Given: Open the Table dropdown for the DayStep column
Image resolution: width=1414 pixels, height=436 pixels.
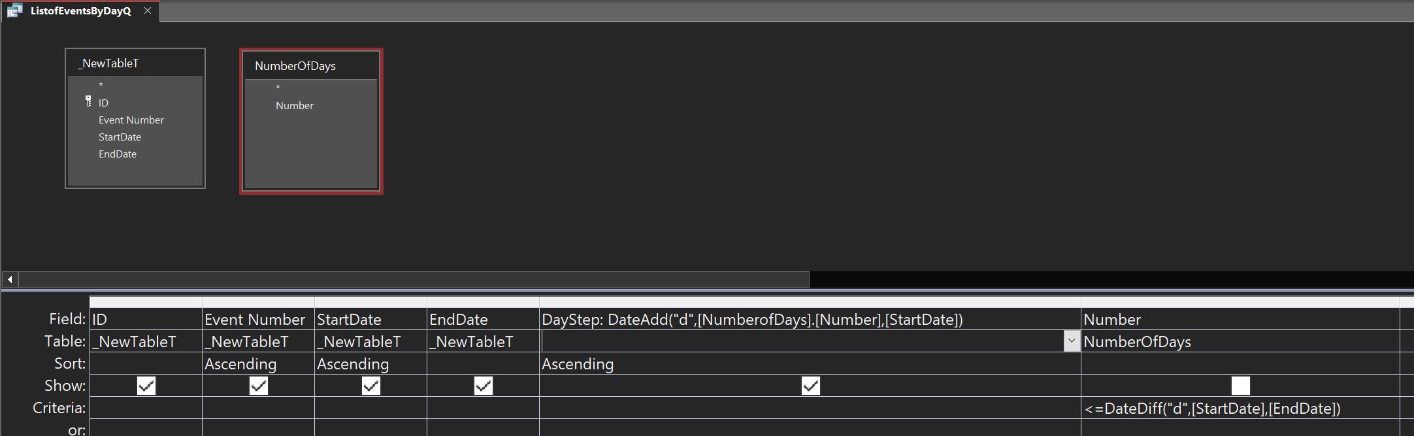Looking at the screenshot, I should point(1072,341).
